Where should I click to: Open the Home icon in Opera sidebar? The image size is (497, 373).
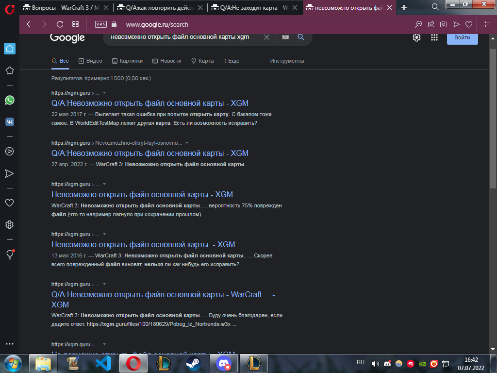click(10, 49)
